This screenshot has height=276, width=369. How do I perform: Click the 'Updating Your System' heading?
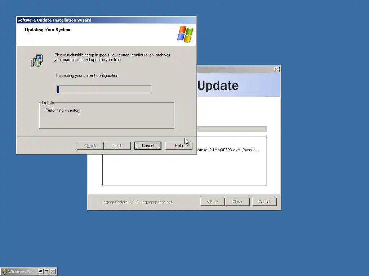pos(48,30)
